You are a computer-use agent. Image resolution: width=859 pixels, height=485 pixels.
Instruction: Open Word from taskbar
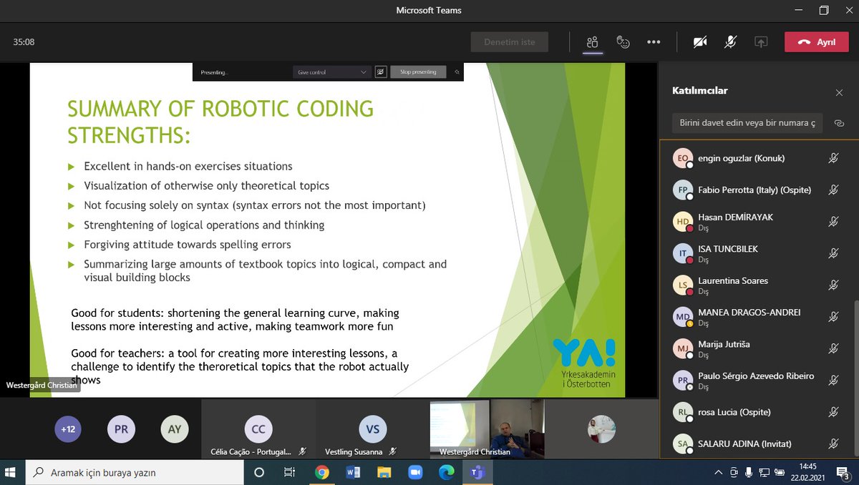pyautogui.click(x=353, y=472)
